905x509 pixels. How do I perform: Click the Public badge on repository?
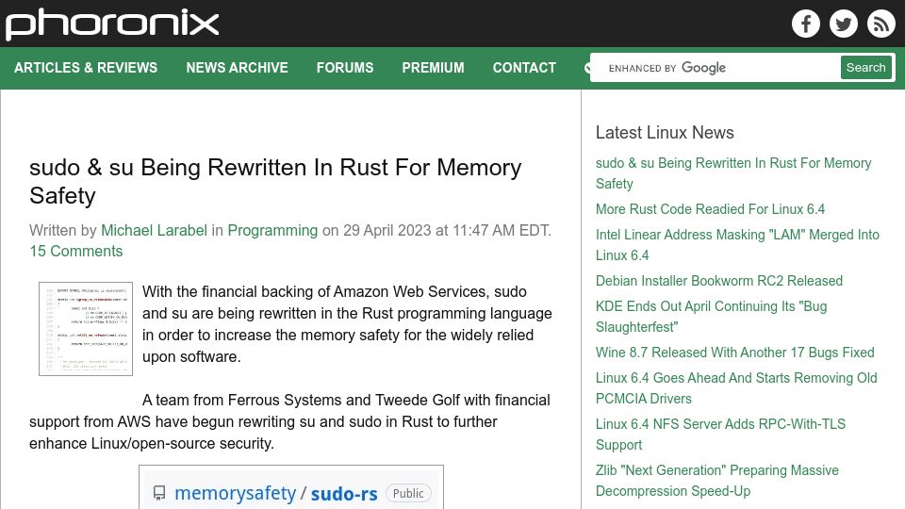(x=408, y=493)
